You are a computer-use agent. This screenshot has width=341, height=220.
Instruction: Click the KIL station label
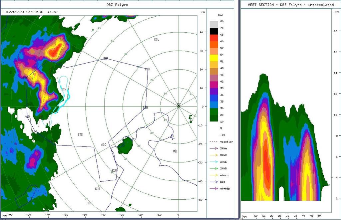coord(157,40)
